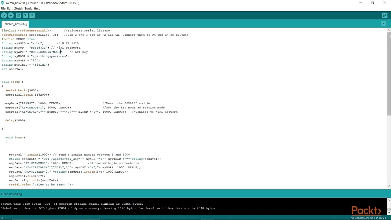This screenshot has height=220, width=391.
Task: Open the Edit menu
Action: (10, 9)
